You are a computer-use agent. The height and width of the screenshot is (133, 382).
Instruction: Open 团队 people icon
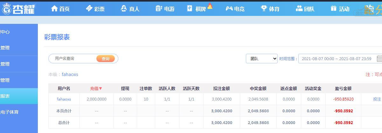click(x=299, y=9)
